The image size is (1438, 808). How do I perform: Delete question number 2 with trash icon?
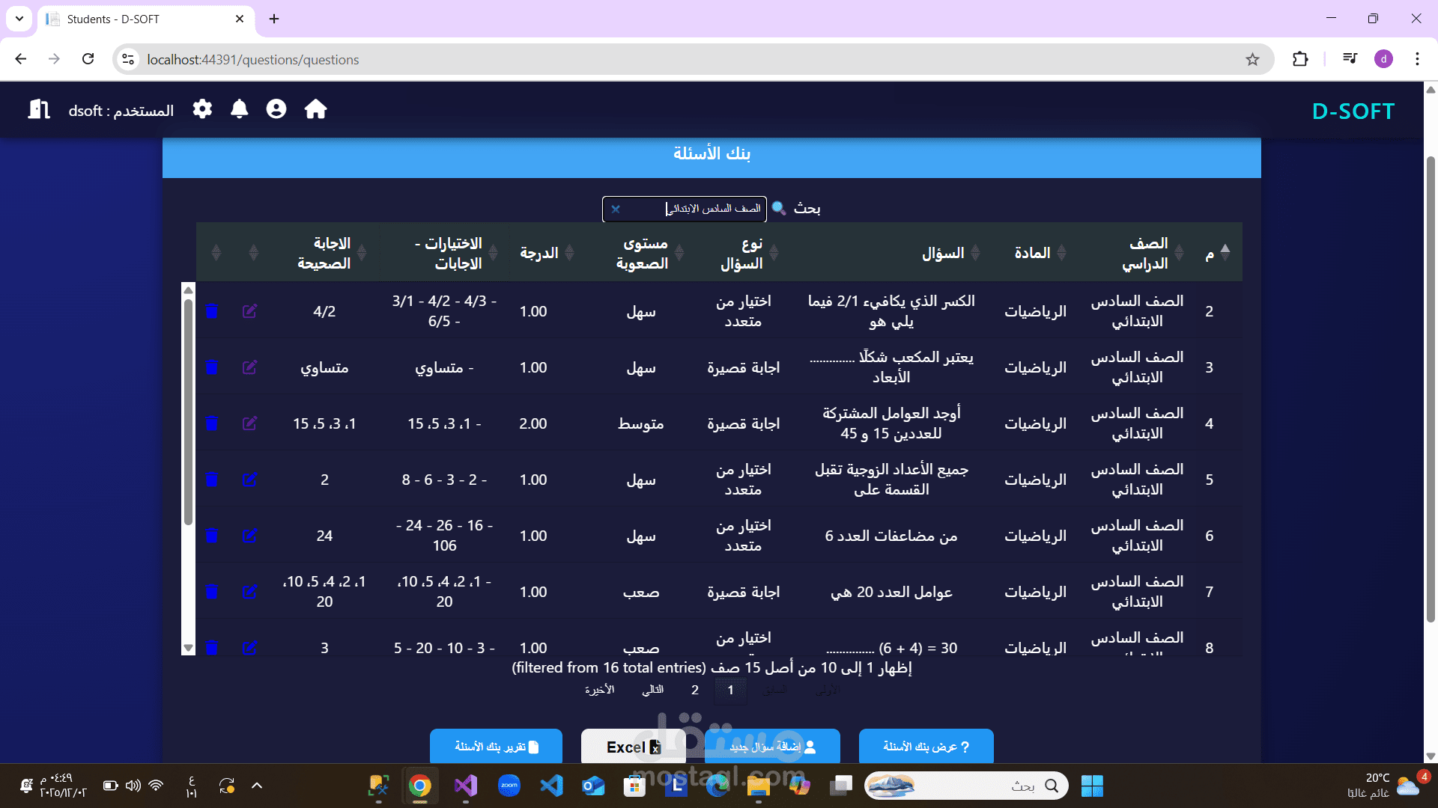[212, 311]
